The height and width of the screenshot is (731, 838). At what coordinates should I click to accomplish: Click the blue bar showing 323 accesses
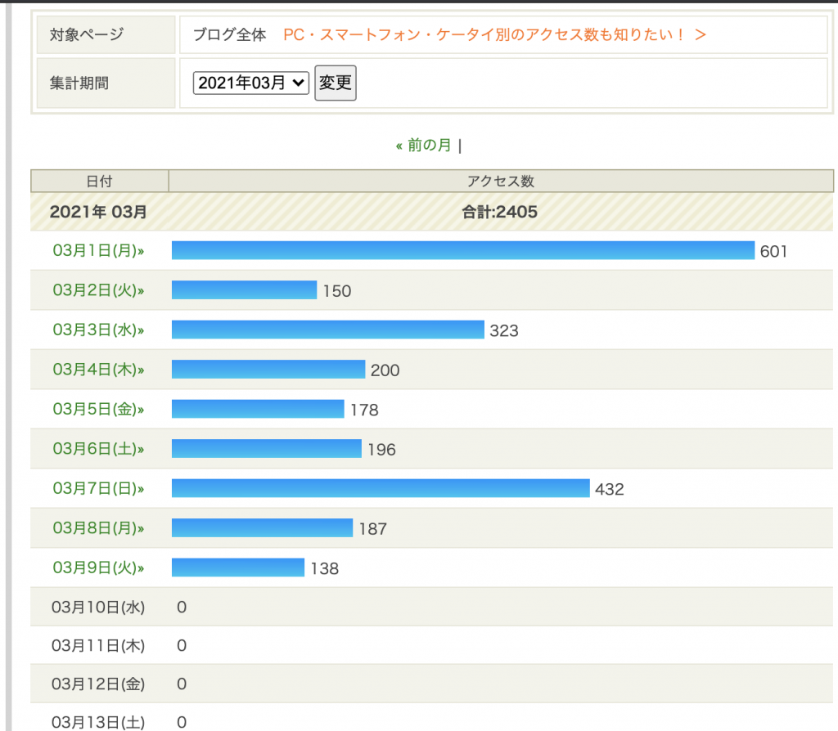[x=327, y=330]
